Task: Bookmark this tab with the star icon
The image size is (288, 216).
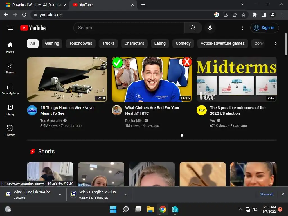Action: pos(244,15)
